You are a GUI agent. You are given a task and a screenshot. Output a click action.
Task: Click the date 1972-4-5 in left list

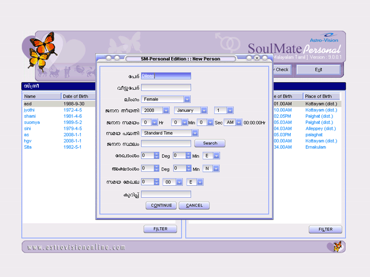point(73,110)
